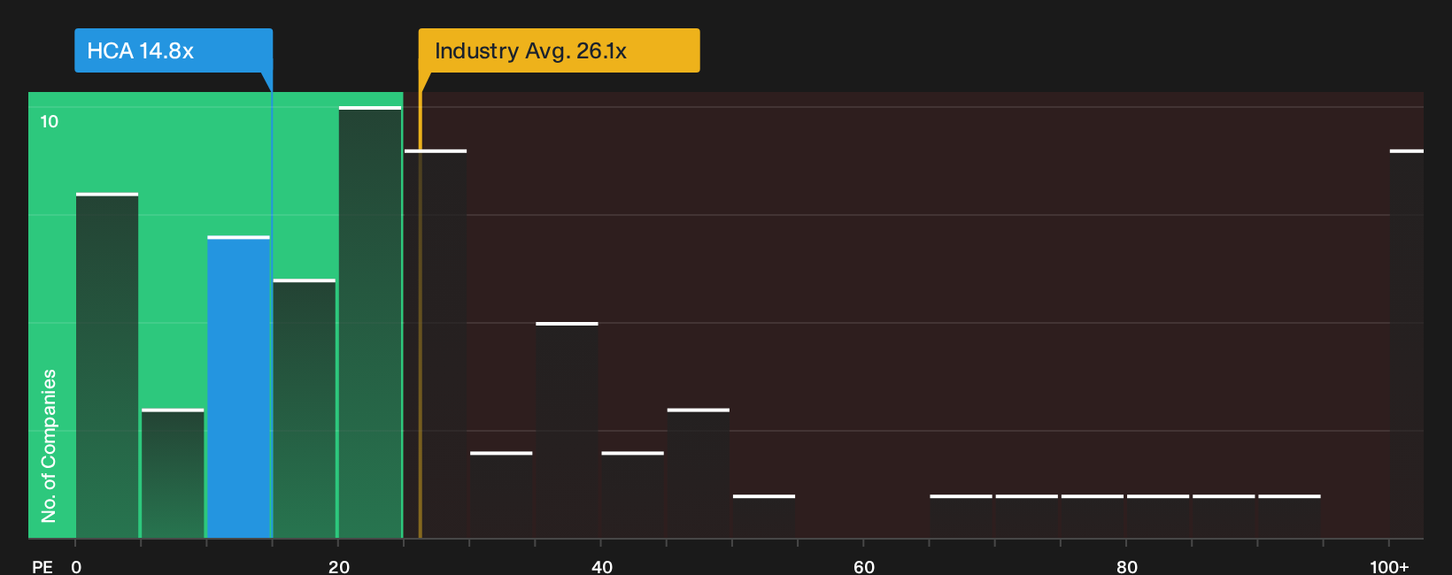
Task: Click the 20 axis tick label
Action: coord(339,566)
